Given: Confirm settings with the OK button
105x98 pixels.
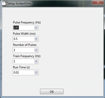Looking at the screenshot, I should pos(52,92).
